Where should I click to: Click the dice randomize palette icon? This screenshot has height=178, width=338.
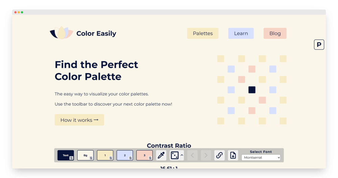pos(175,155)
